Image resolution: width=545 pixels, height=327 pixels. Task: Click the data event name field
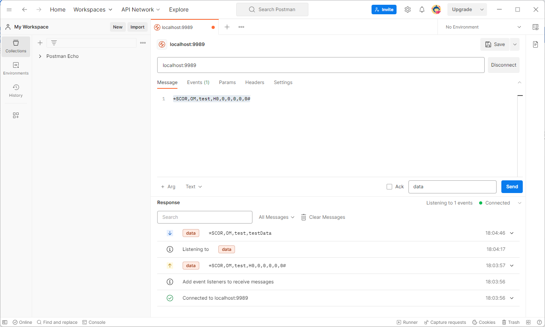(453, 187)
